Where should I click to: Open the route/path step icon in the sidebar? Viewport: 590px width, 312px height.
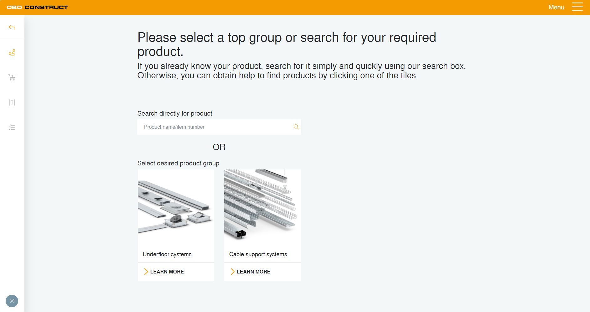click(x=12, y=53)
